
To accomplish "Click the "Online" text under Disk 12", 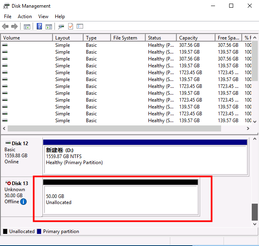I will 12,162.
